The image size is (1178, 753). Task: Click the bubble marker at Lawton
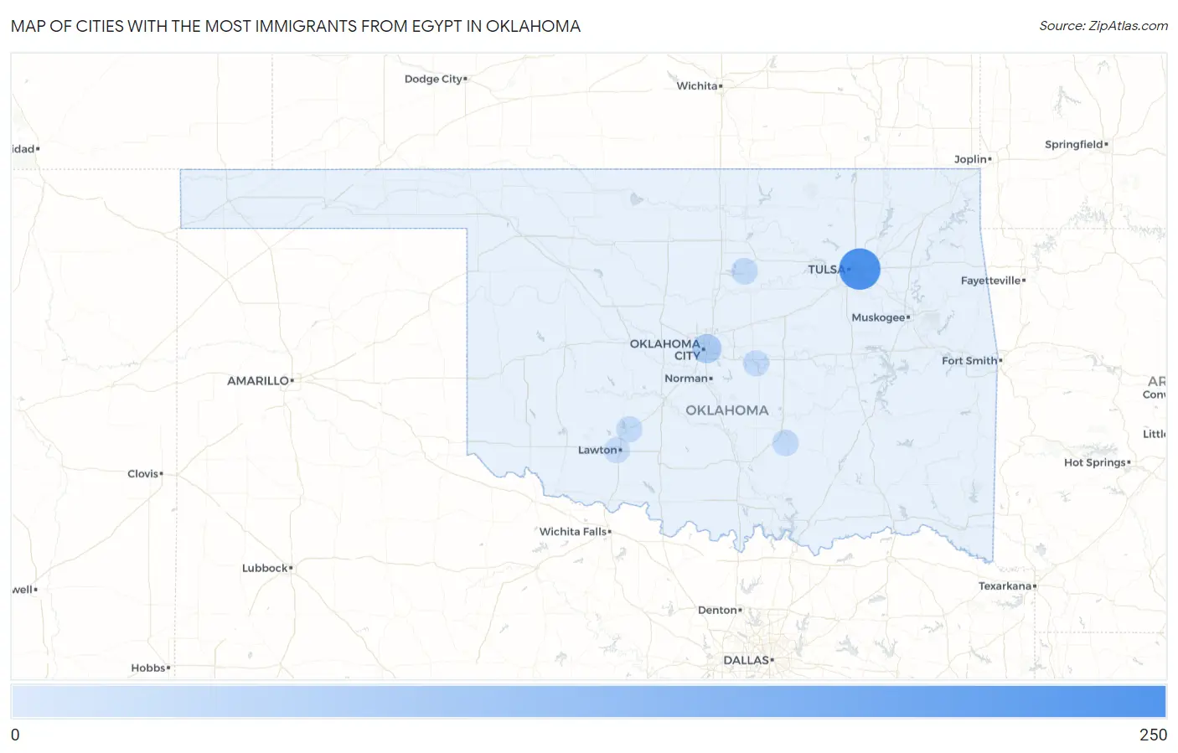coord(617,450)
